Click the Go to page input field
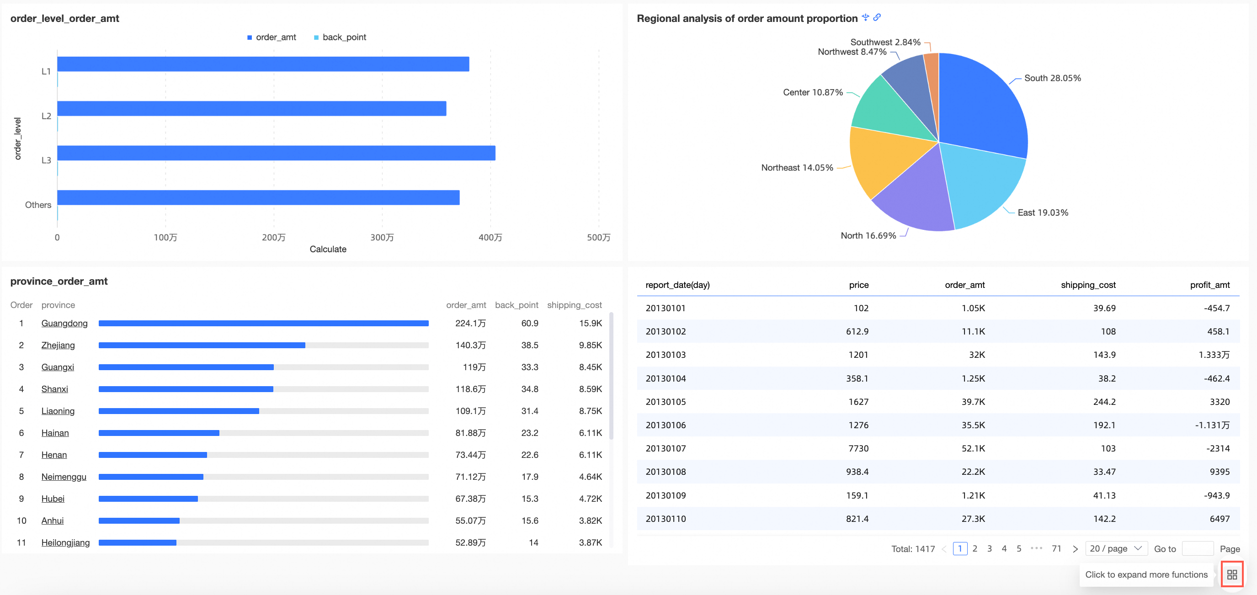1257x595 pixels. tap(1198, 548)
